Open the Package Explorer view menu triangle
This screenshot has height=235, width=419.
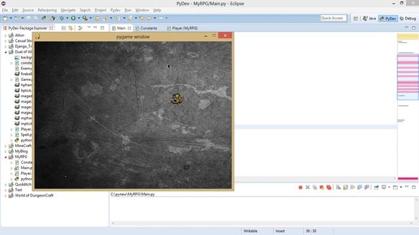89,27
